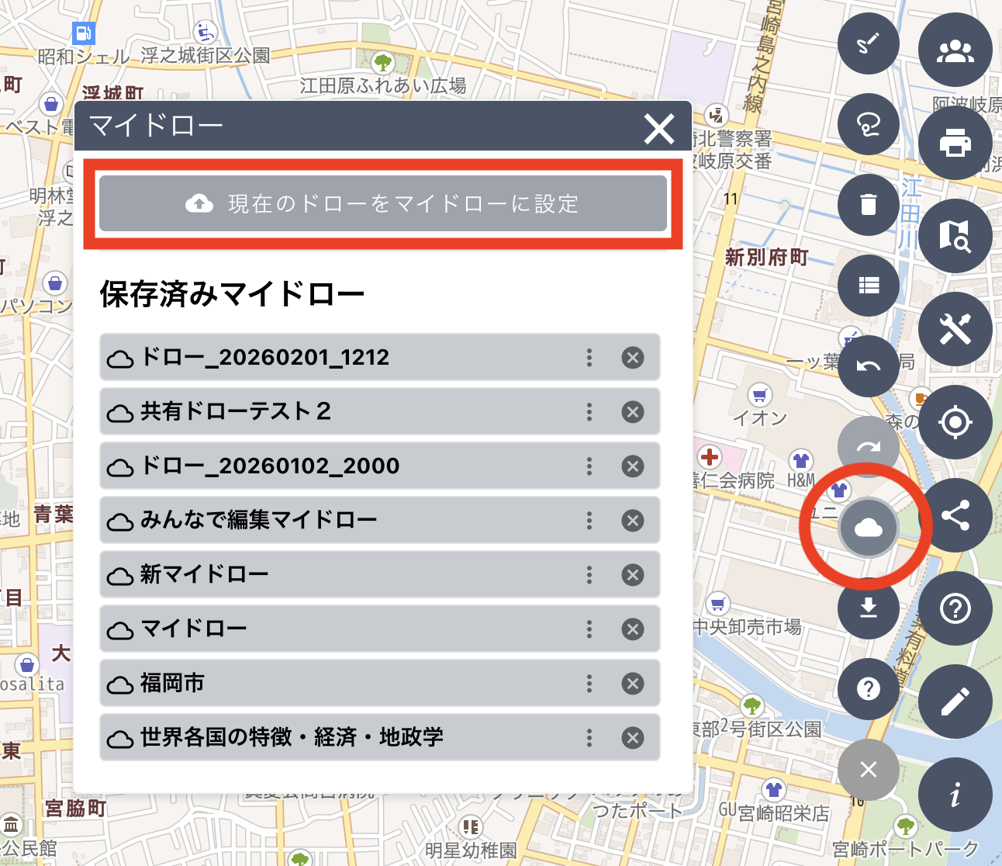This screenshot has height=866, width=1002.
Task: Open the lasso selection tool
Action: (x=868, y=124)
